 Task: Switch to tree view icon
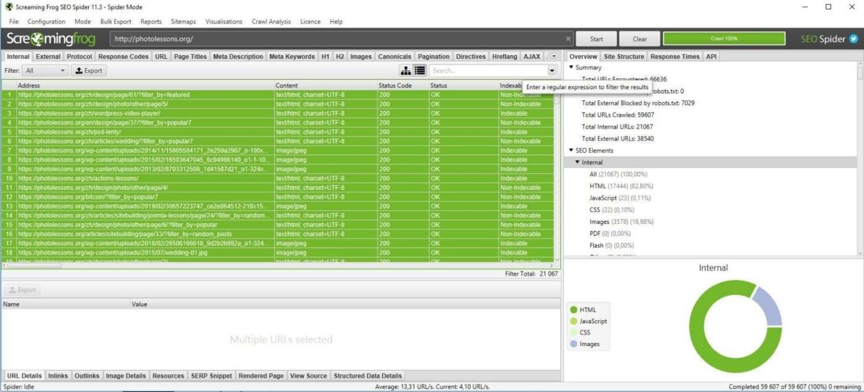point(406,71)
